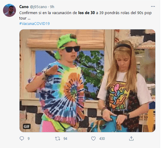161x148 pixels.
Task: Play the GIF by clicking its GIF badge
Action: [x=27, y=126]
